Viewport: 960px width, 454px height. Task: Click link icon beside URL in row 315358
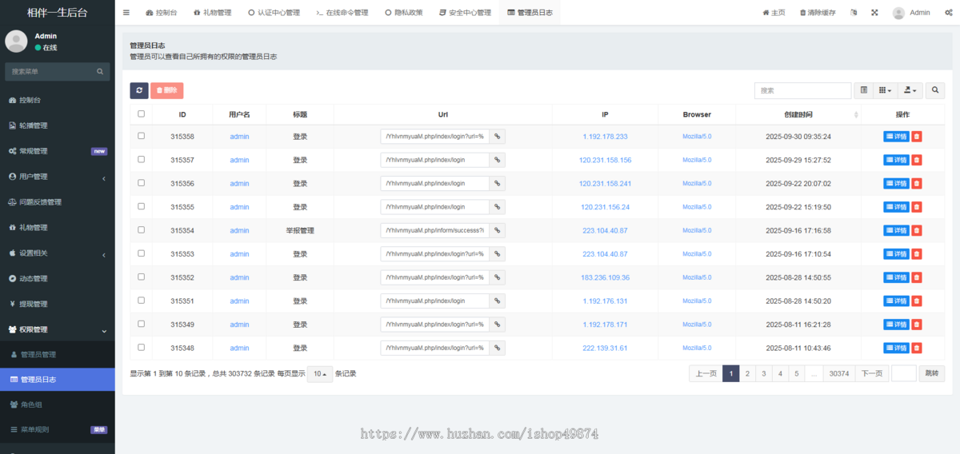[x=497, y=137]
